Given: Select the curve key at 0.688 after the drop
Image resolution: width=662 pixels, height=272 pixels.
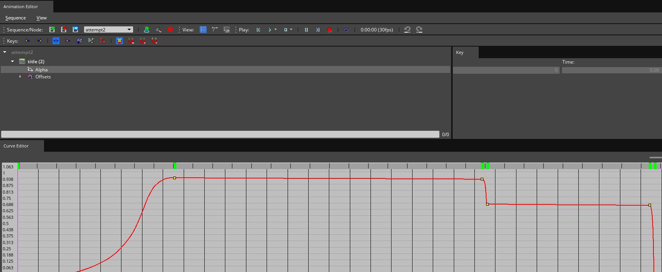Looking at the screenshot, I should pyautogui.click(x=488, y=204).
